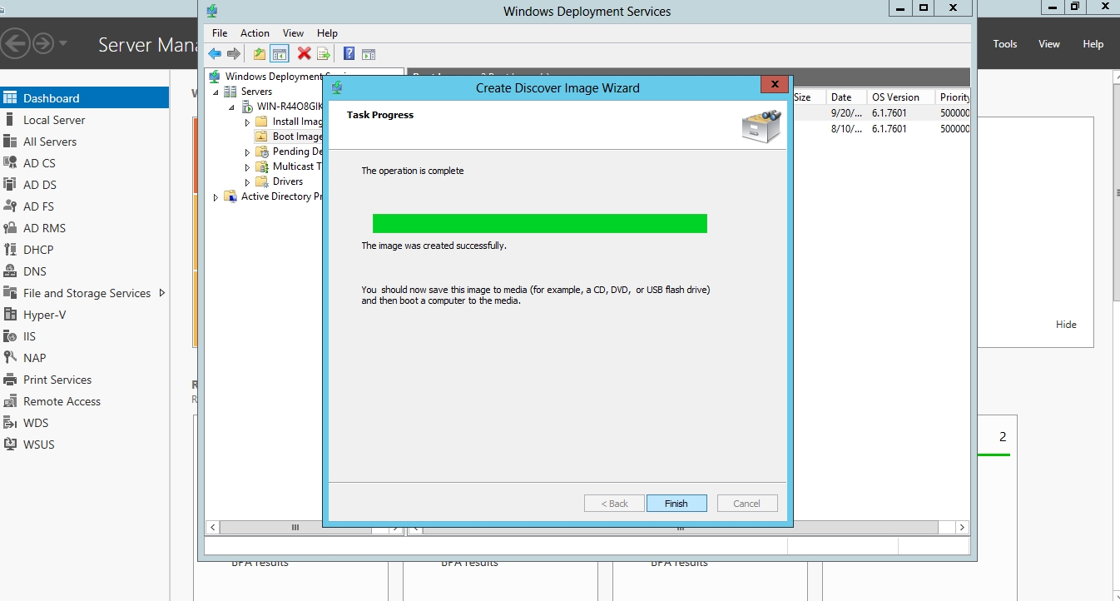Open the File menu in WDS
The image size is (1120, 601).
point(220,33)
